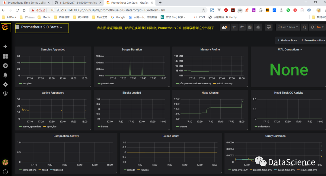This screenshot has height=176, width=326.
Task: Open the user avatar at sidebar bottom
Action: (5, 162)
